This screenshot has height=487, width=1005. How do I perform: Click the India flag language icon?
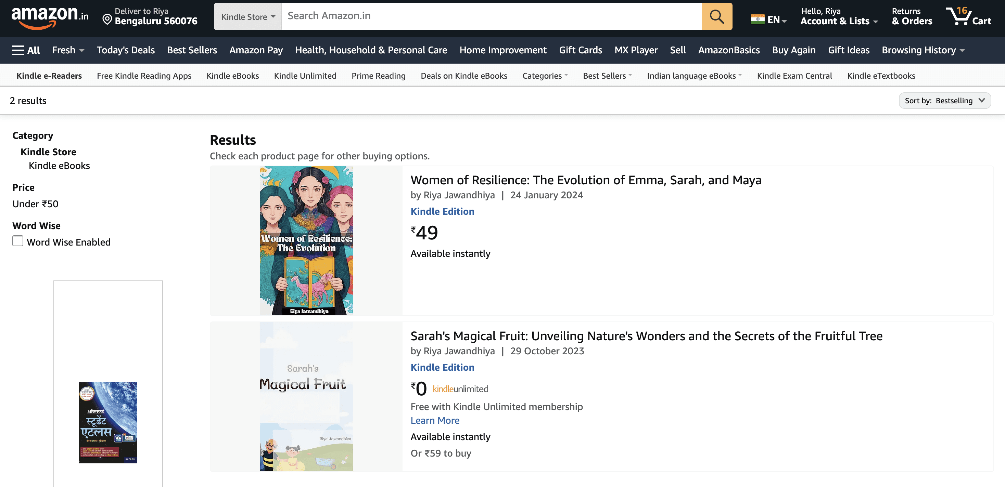pyautogui.click(x=757, y=19)
